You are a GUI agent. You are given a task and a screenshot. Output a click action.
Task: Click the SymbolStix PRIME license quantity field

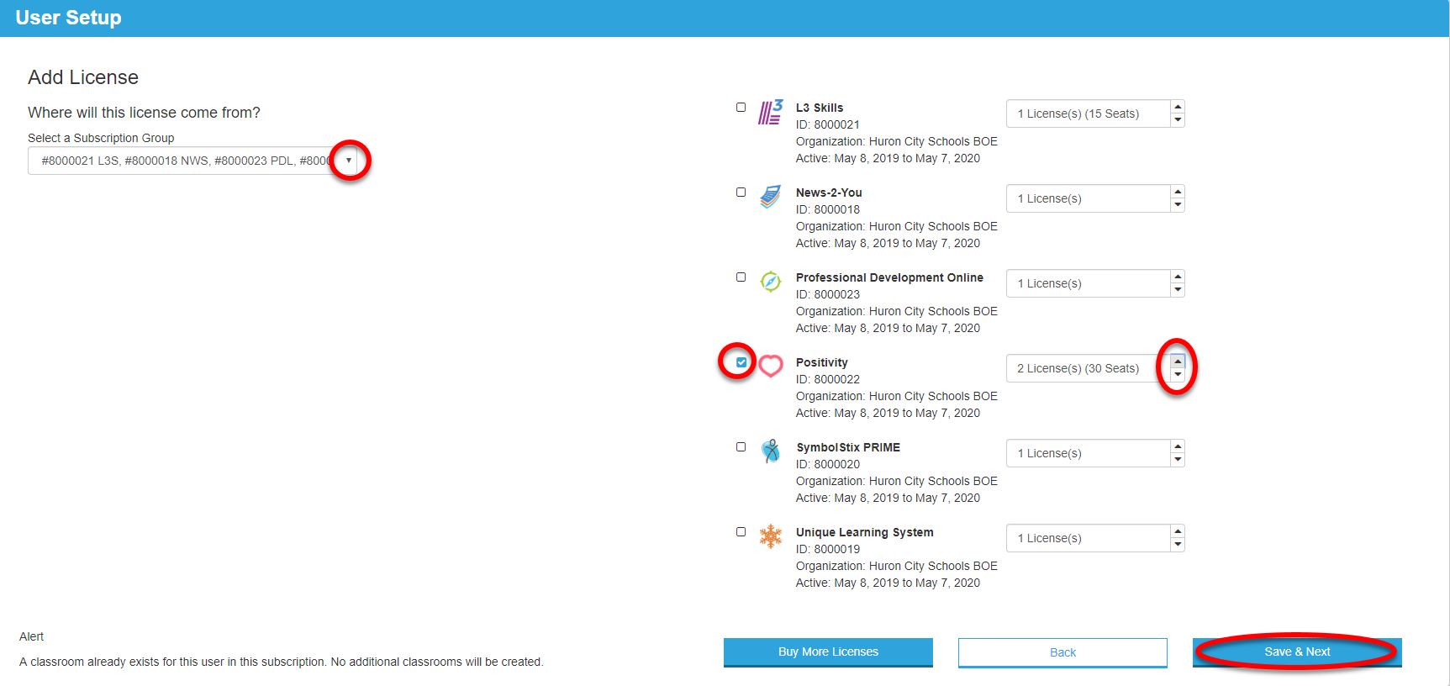[1088, 453]
